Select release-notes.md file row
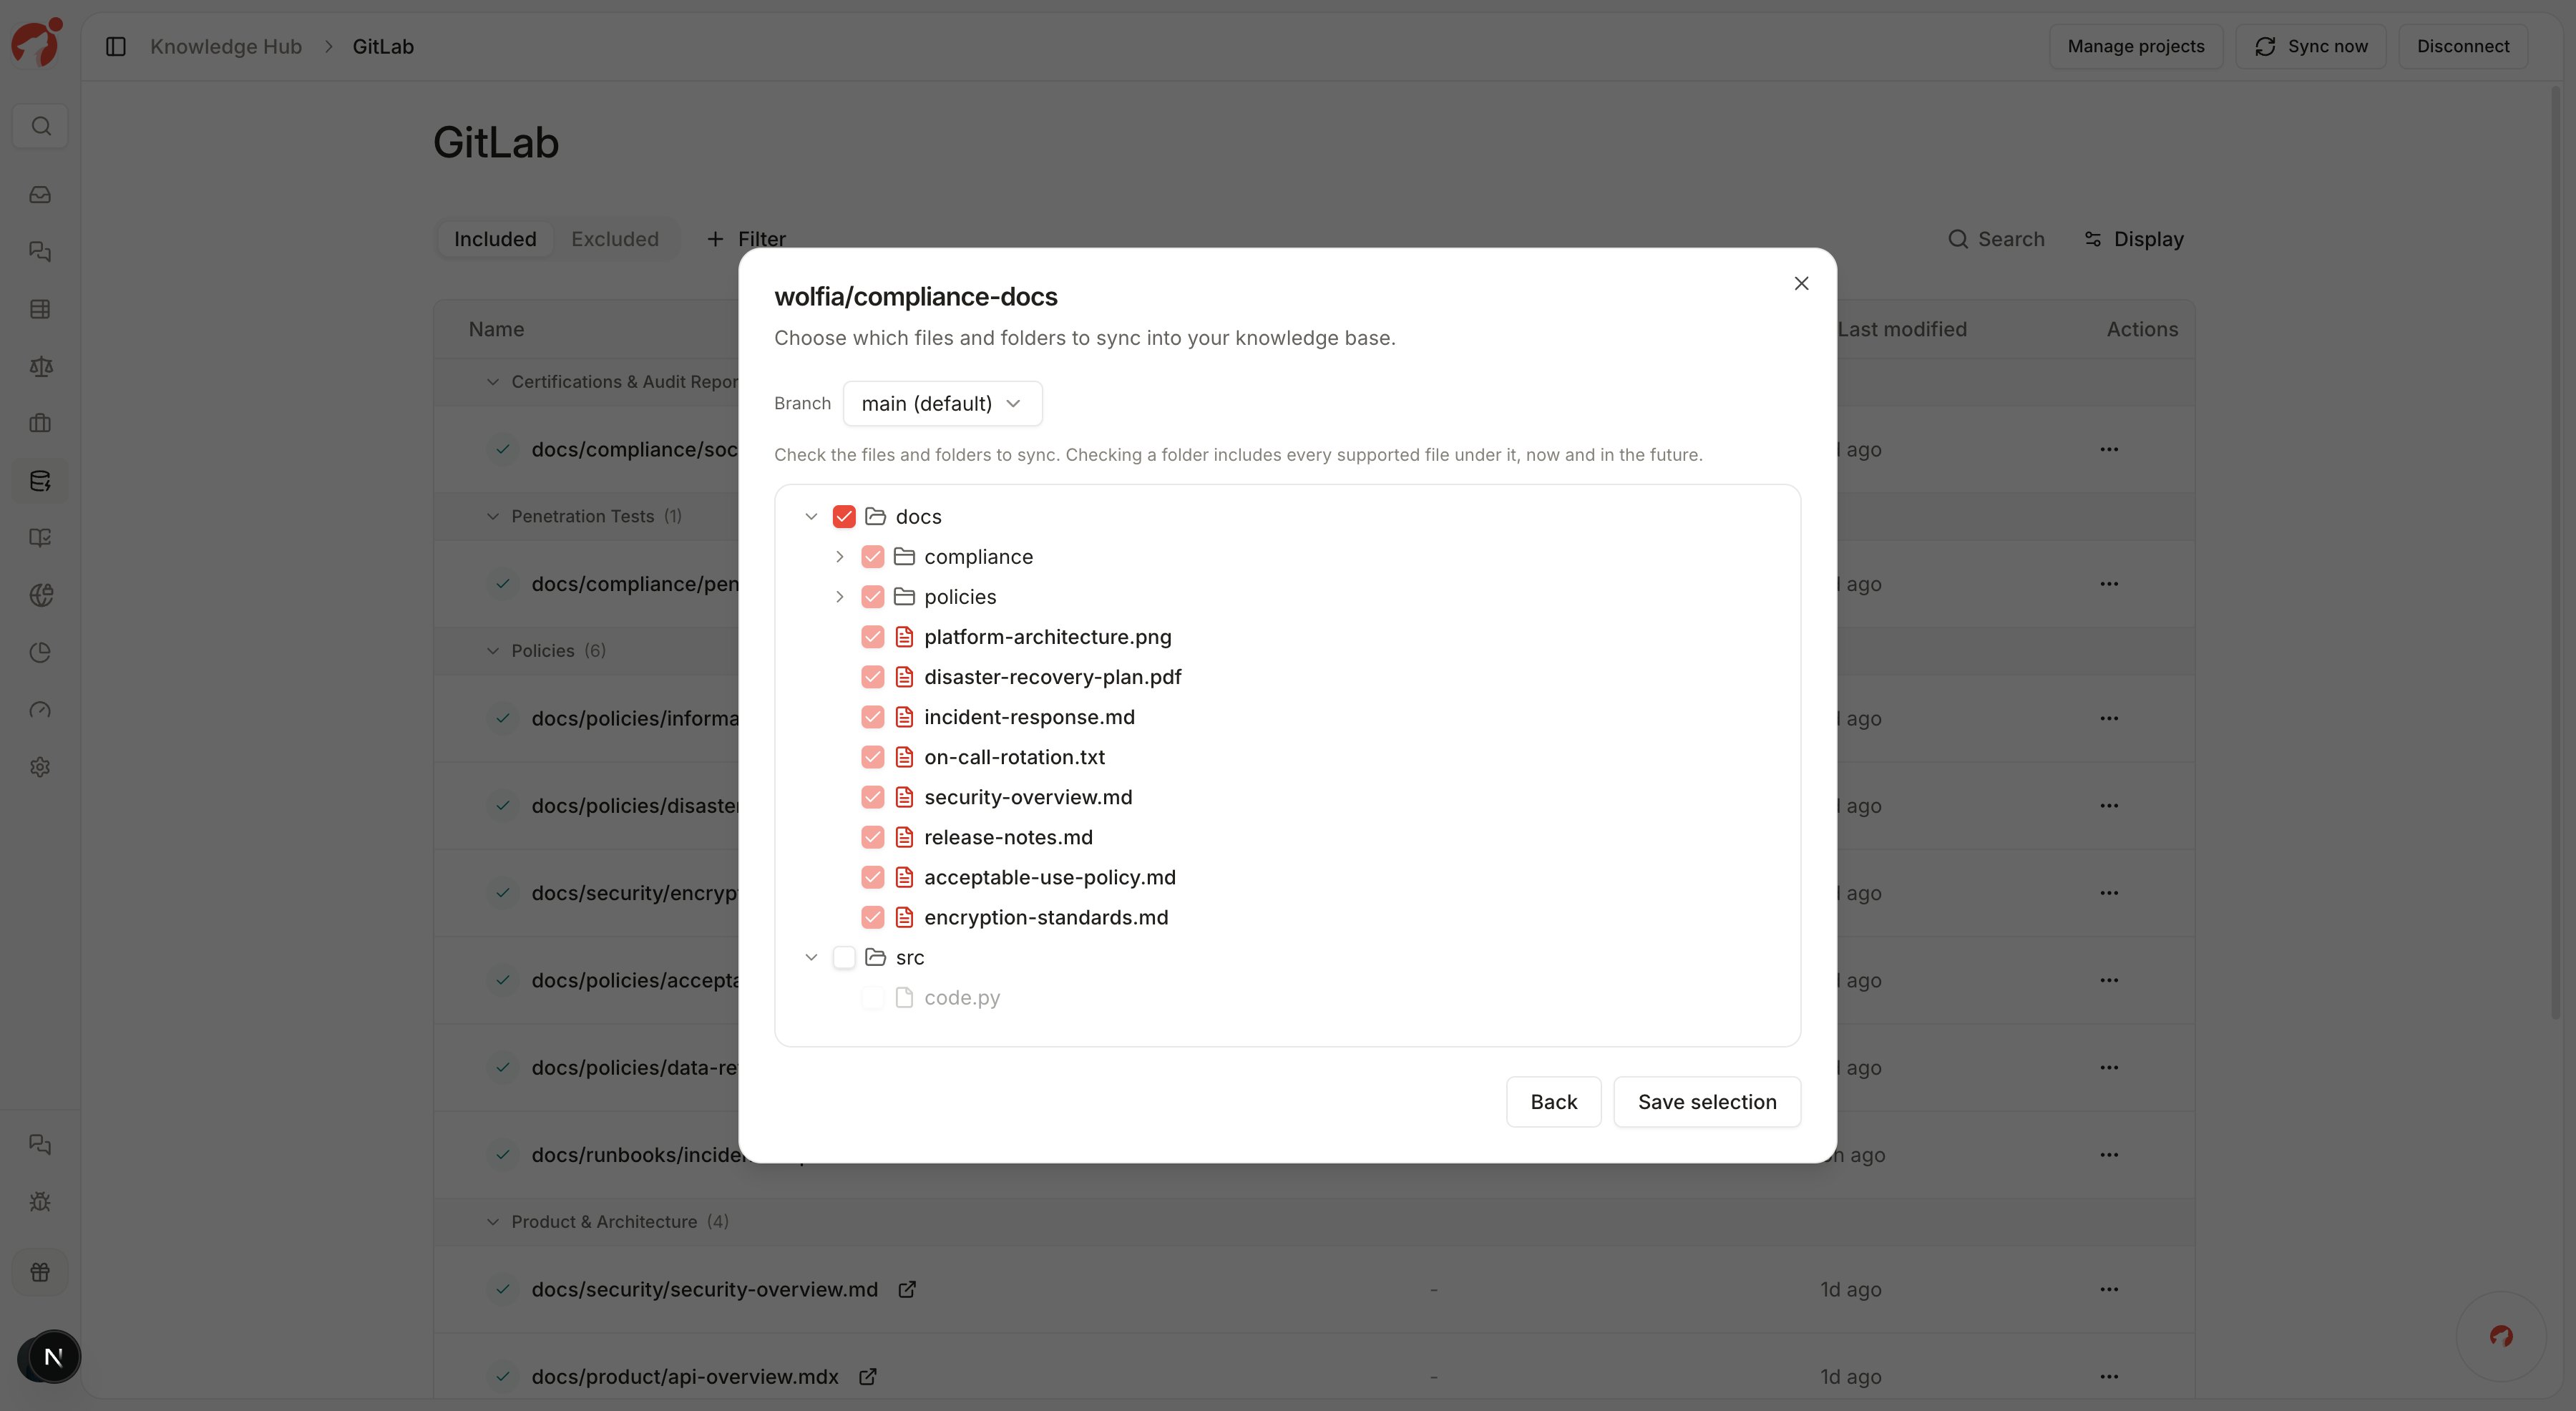The height and width of the screenshot is (1411, 2576). (x=1008, y=838)
